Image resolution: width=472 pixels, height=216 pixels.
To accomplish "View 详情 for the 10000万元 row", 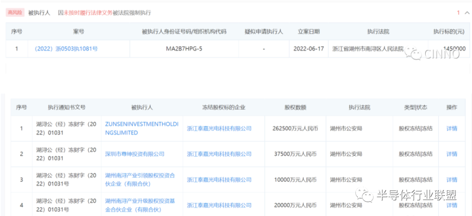I will click(451, 180).
